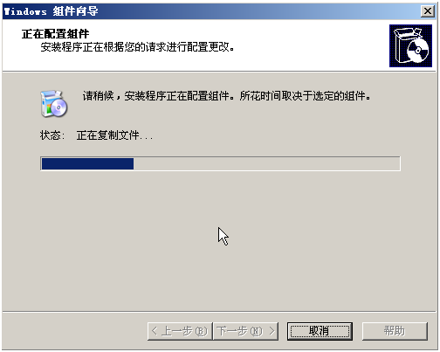Go back using 上一步(B) button
The width and height of the screenshot is (440, 352).
click(180, 331)
